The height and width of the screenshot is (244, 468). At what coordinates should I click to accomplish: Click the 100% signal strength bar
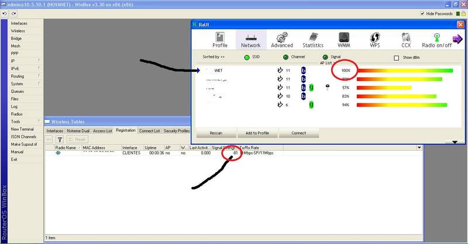(x=405, y=71)
